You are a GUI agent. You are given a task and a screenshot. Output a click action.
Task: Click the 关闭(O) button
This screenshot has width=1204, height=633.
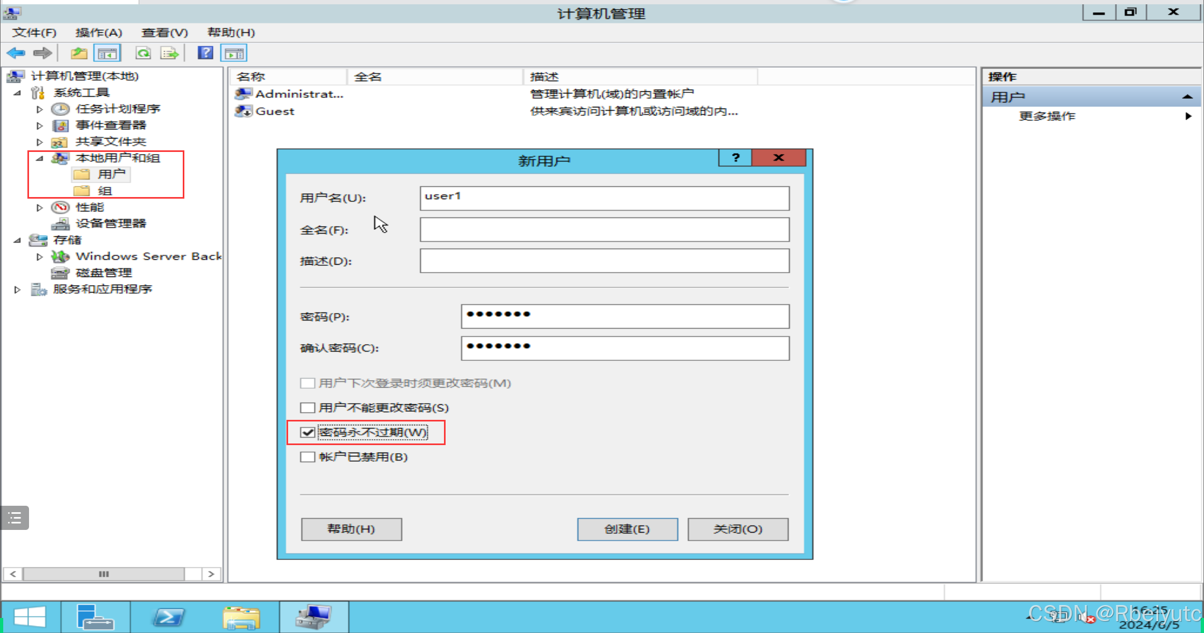pyautogui.click(x=737, y=529)
